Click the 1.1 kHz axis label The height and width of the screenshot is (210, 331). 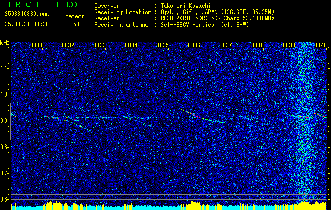(4, 68)
